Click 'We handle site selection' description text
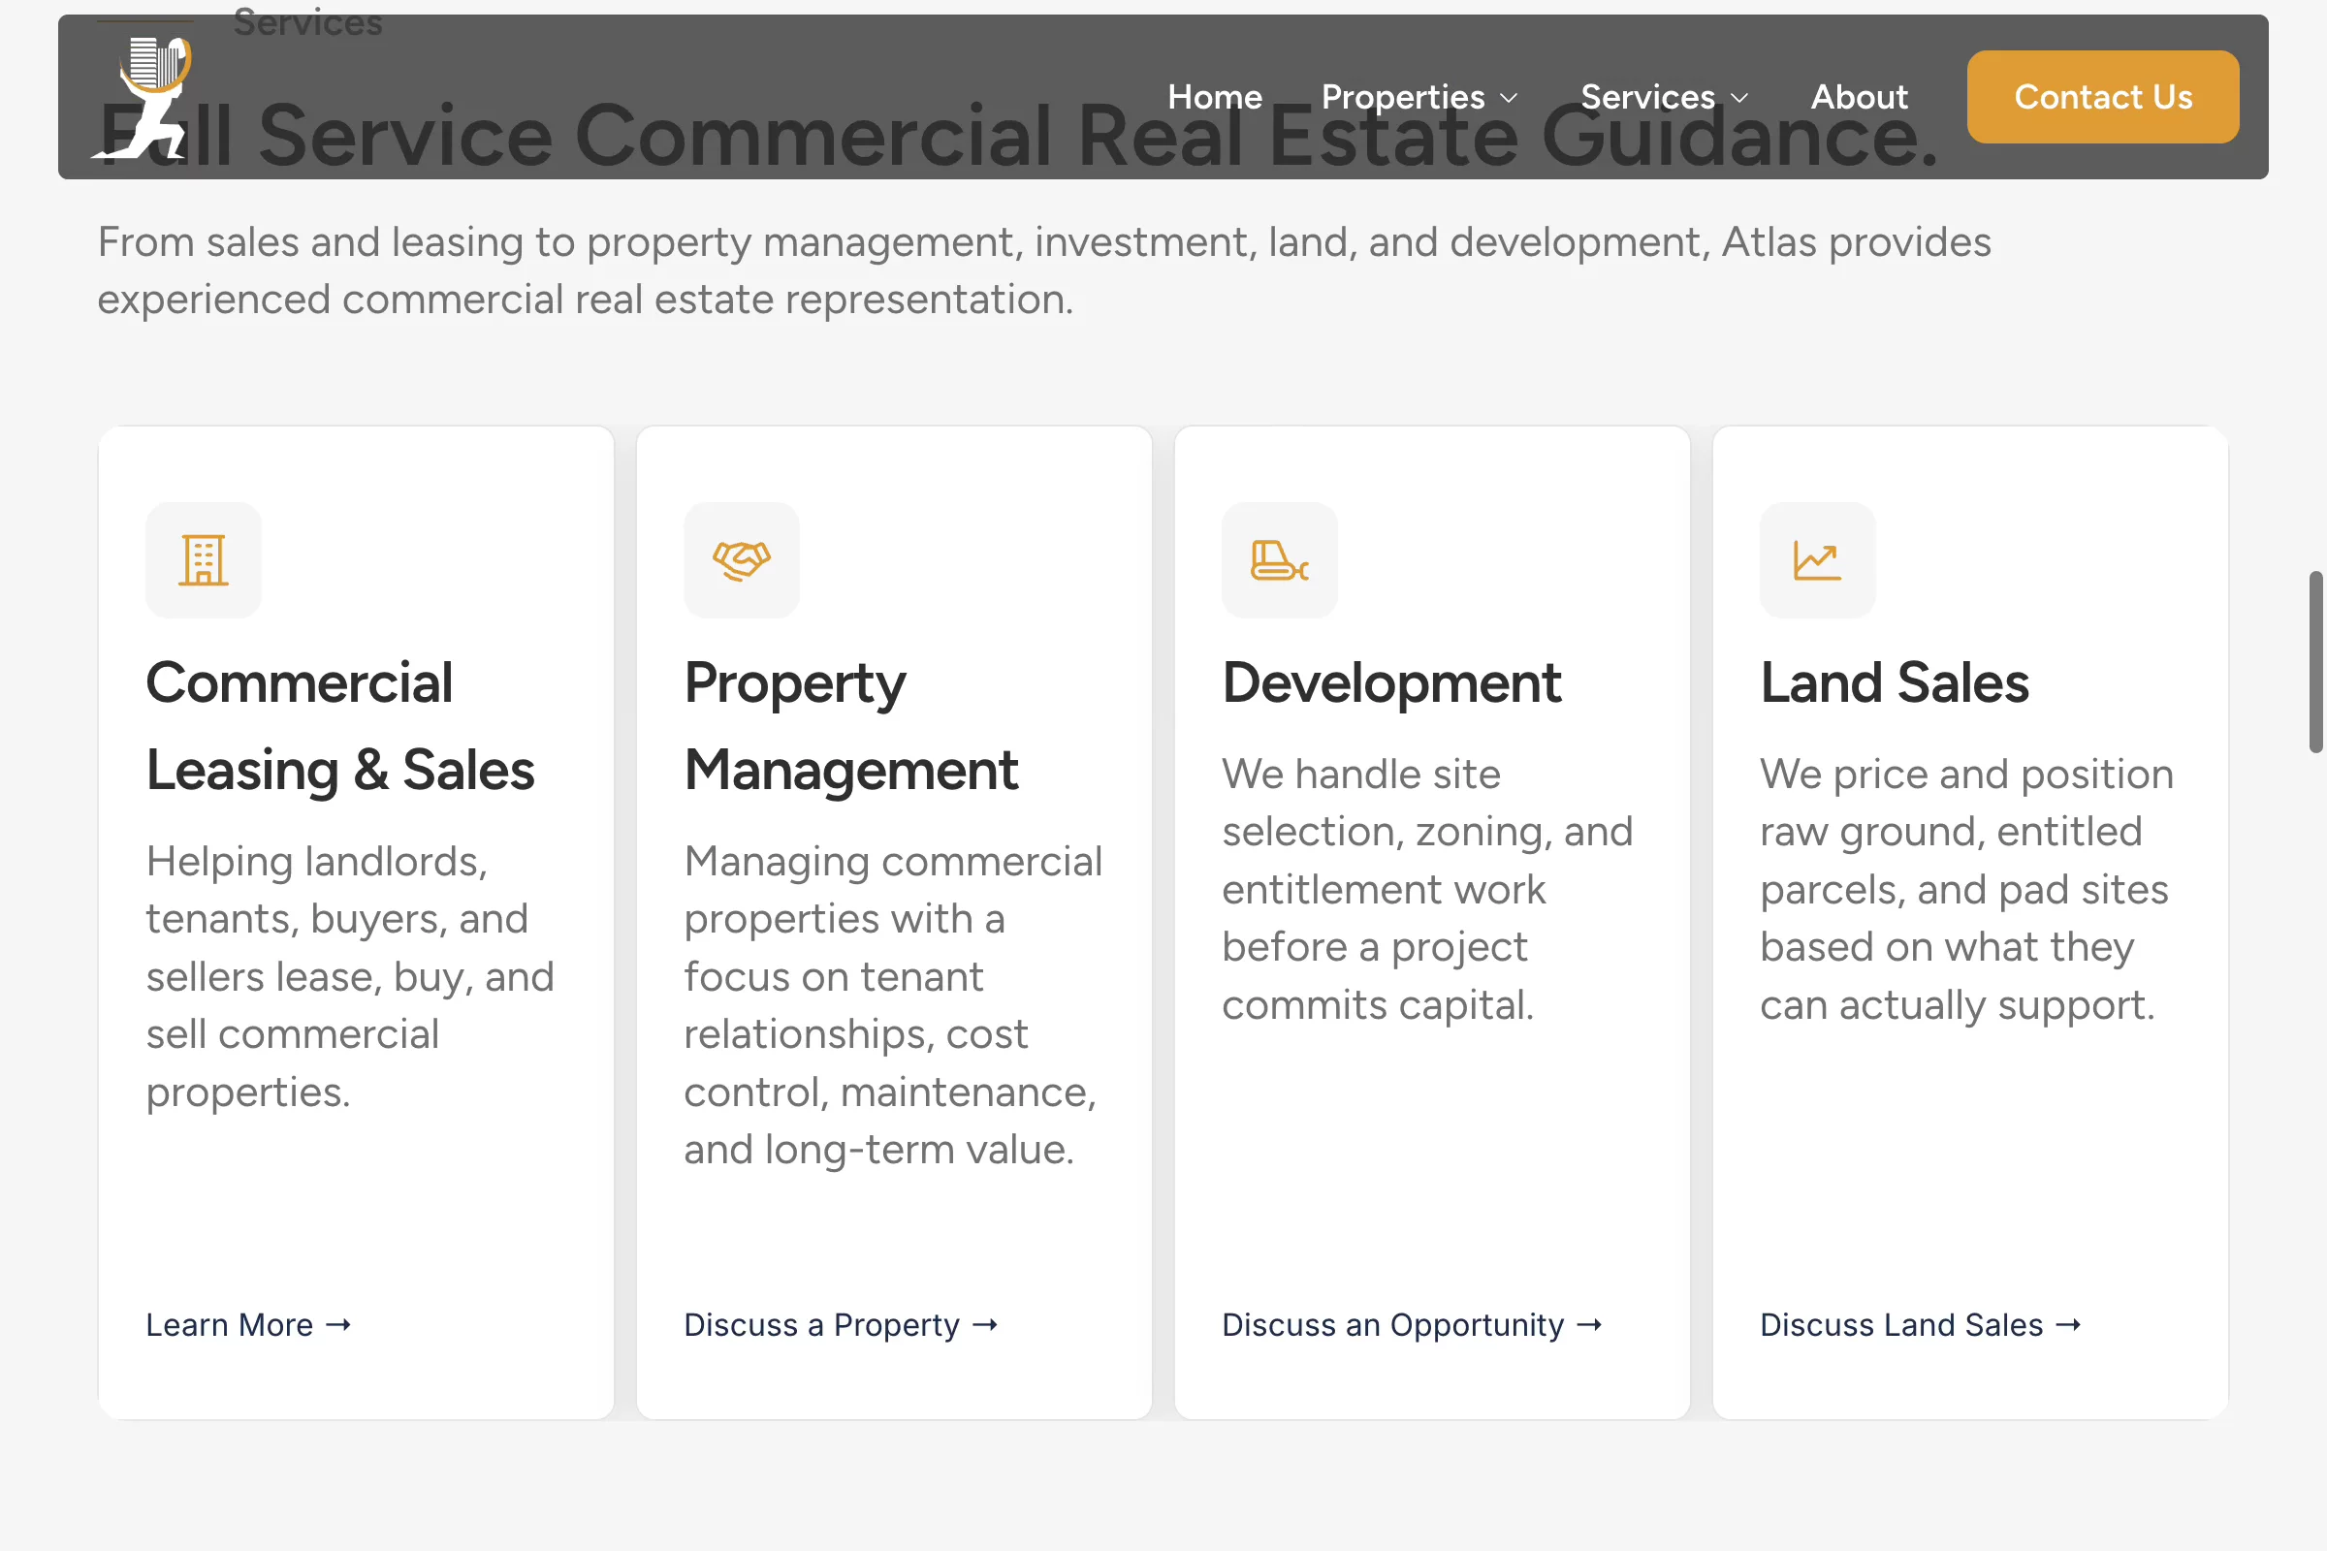 tap(1426, 889)
